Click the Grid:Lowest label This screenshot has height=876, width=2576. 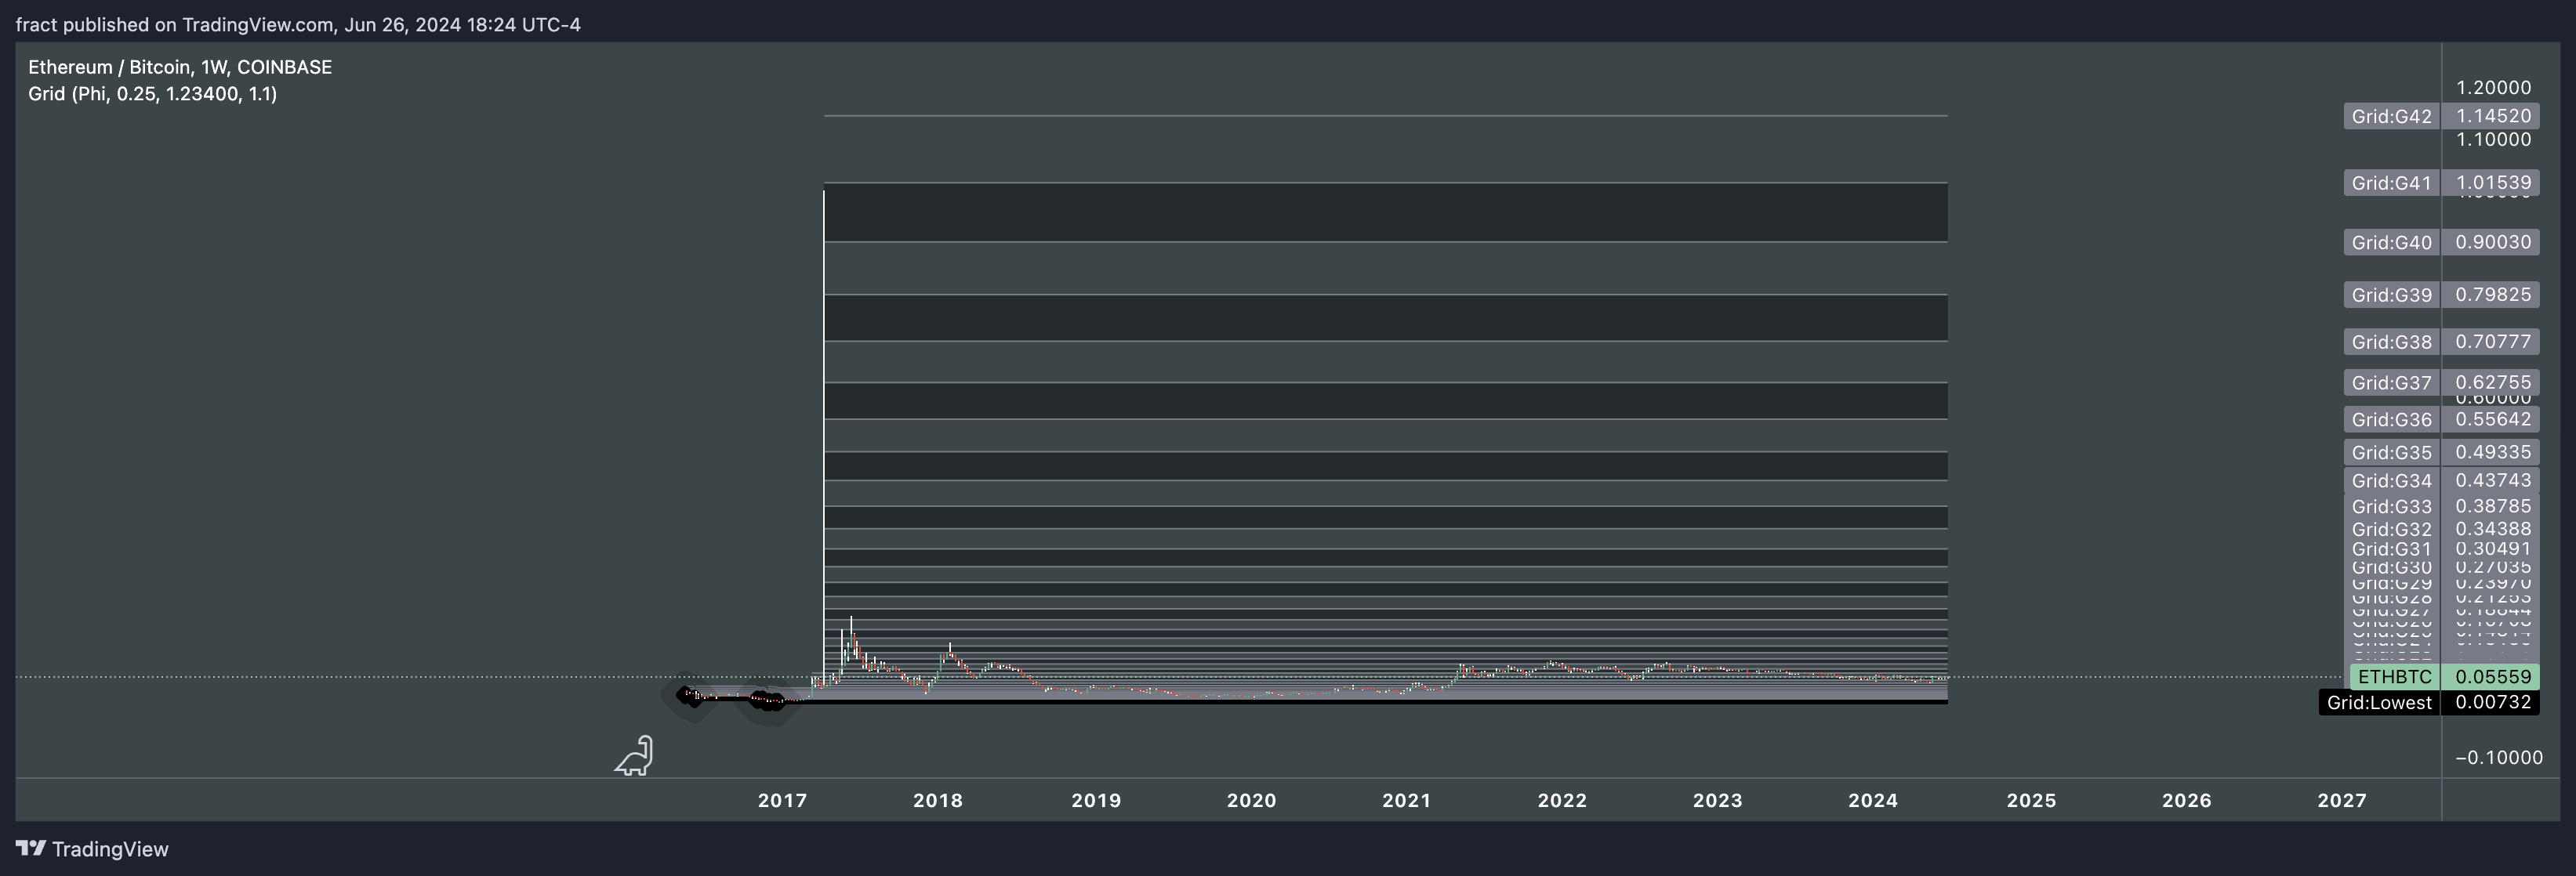pyautogui.click(x=2379, y=703)
